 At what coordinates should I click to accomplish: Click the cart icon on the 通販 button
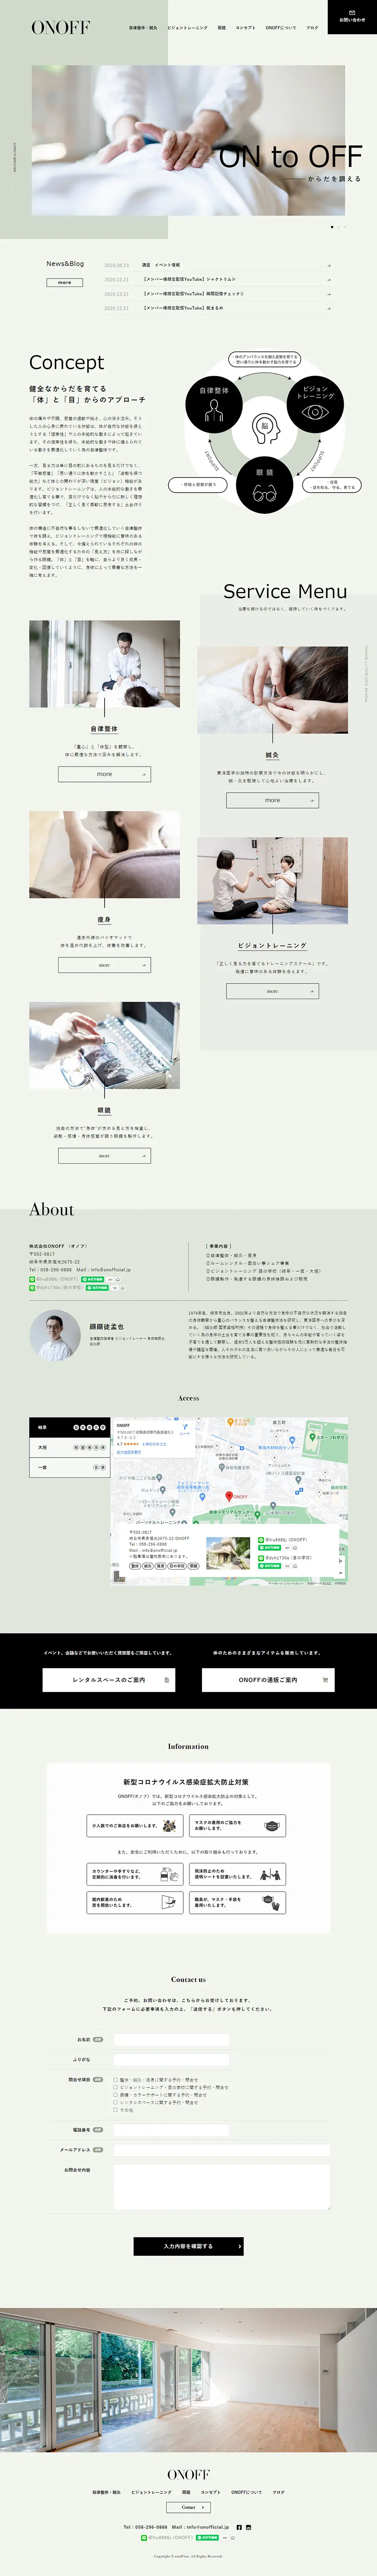325,1680
